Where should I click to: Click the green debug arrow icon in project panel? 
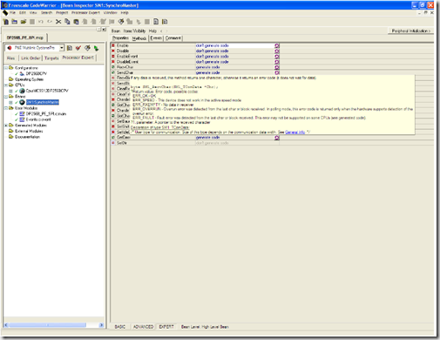point(96,48)
